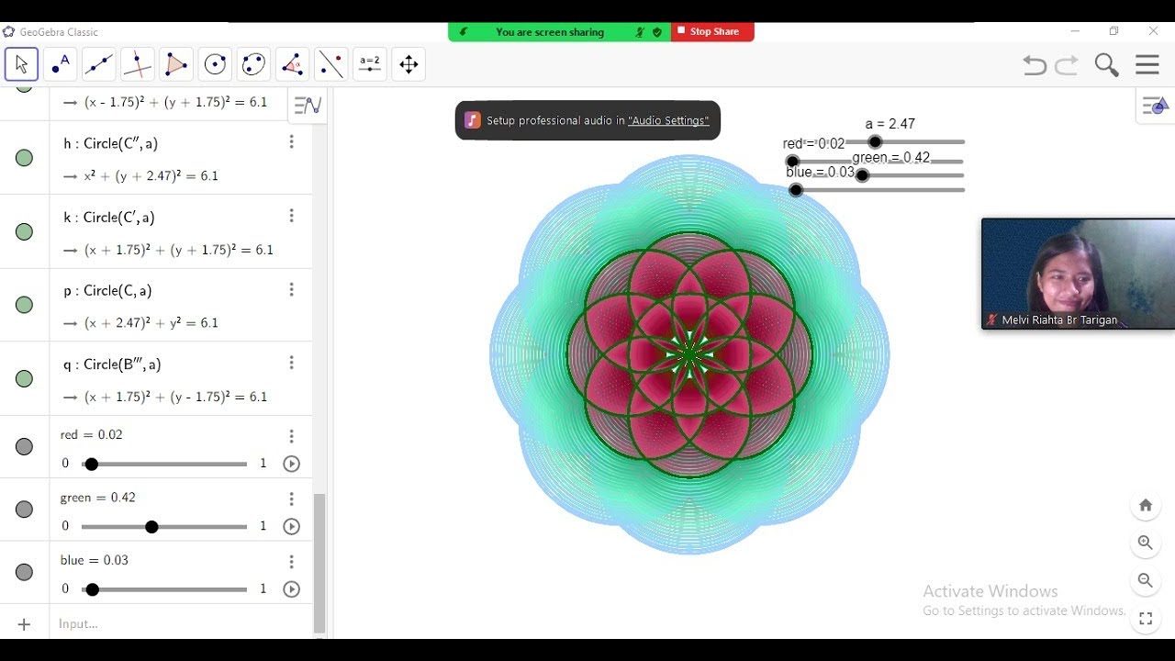Select the Ellipse conic tool
The height and width of the screenshot is (661, 1175).
(253, 64)
